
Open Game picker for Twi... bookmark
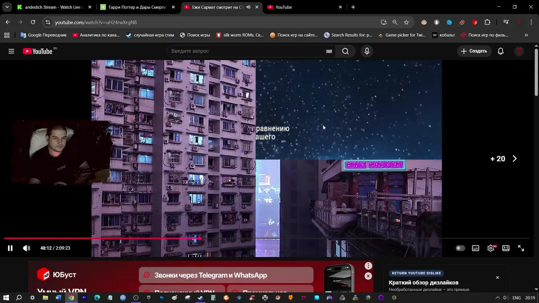point(402,35)
